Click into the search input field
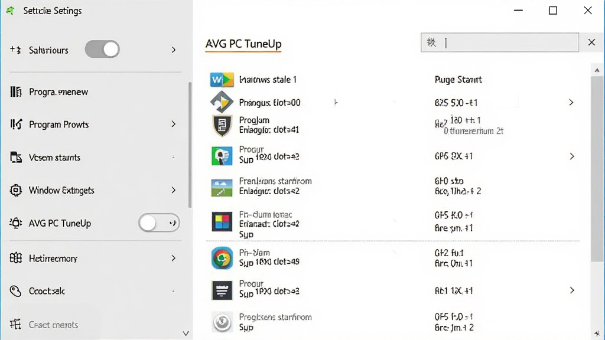This screenshot has width=605, height=340. [500, 42]
